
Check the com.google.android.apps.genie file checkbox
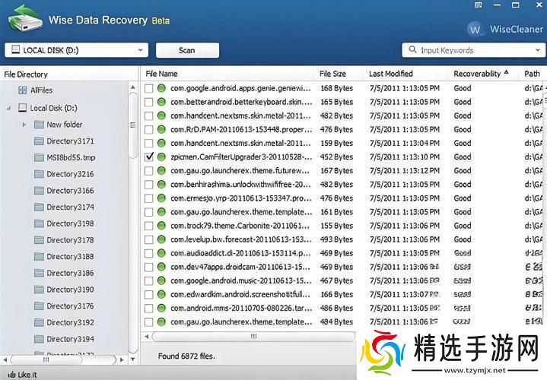click(x=149, y=88)
